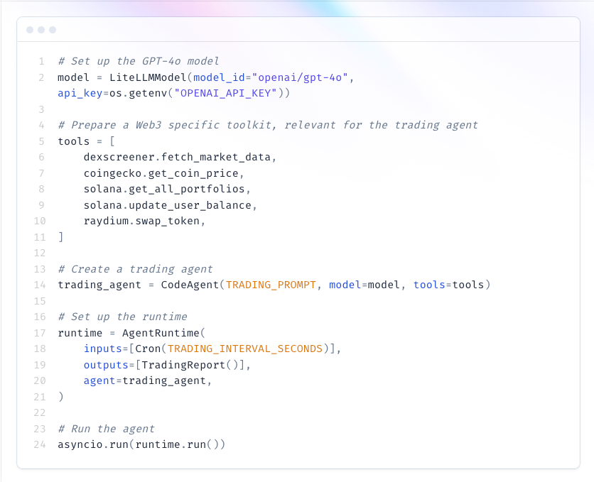Click 'solana.update_user_balance' entry
Viewport: 594px width, 482px height.
click(168, 205)
